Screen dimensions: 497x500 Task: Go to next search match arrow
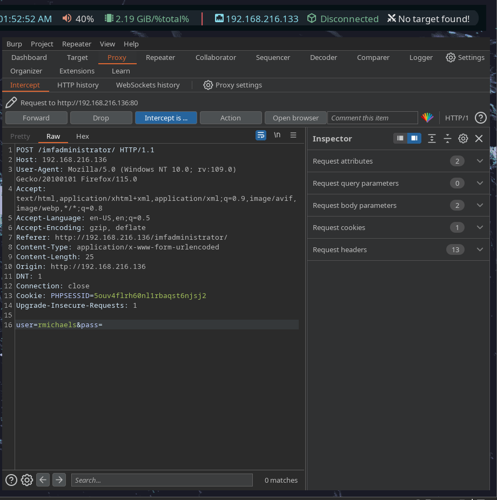[59, 479]
